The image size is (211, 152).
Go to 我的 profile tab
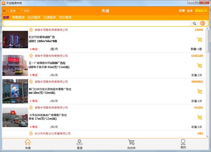coord(183,144)
